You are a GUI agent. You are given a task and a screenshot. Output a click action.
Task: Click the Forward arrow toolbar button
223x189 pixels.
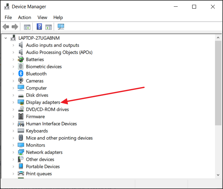(15, 27)
